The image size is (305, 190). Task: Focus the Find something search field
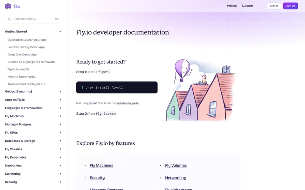(x=34, y=19)
